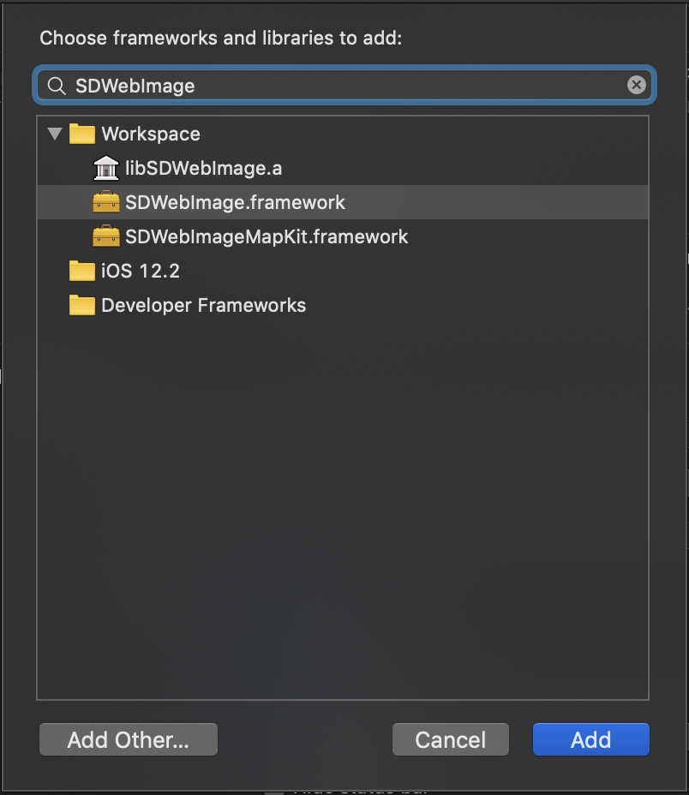
Task: Click the SDWebImageMapKit.framework toolbox icon
Action: (x=106, y=236)
